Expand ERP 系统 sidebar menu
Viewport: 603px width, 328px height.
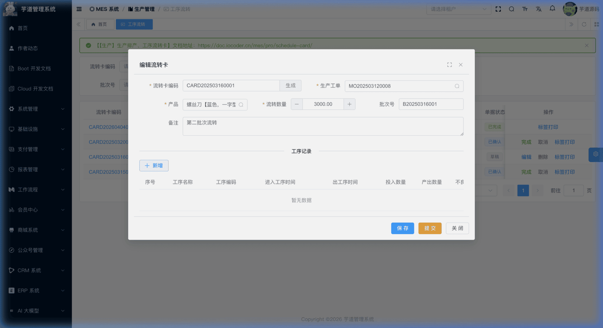(x=36, y=291)
